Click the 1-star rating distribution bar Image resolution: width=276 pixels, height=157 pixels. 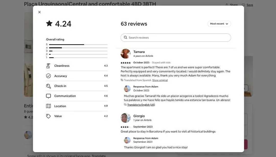click(78, 58)
